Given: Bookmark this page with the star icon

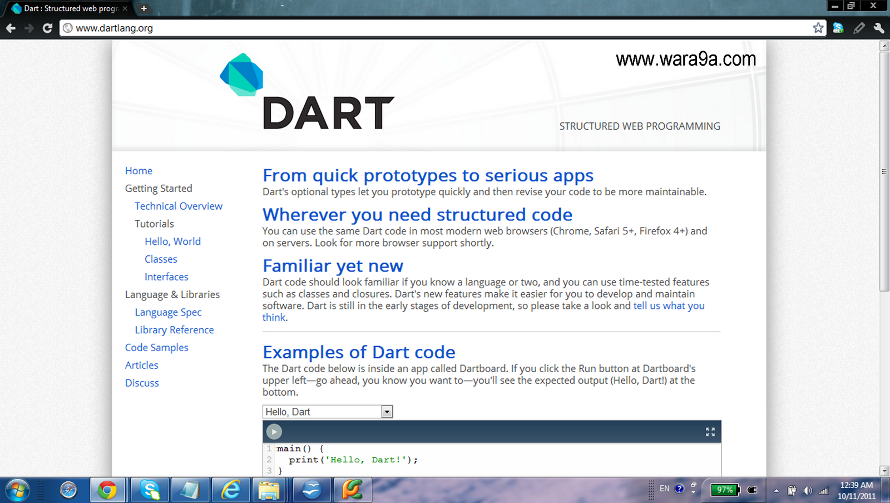Looking at the screenshot, I should point(818,28).
